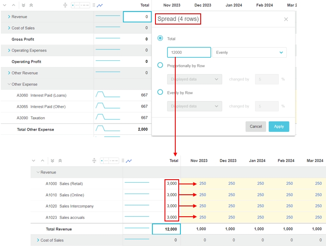Select the Total Revenue 12,000 total cell
This screenshot has height=246, width=326.
pyautogui.click(x=166, y=229)
